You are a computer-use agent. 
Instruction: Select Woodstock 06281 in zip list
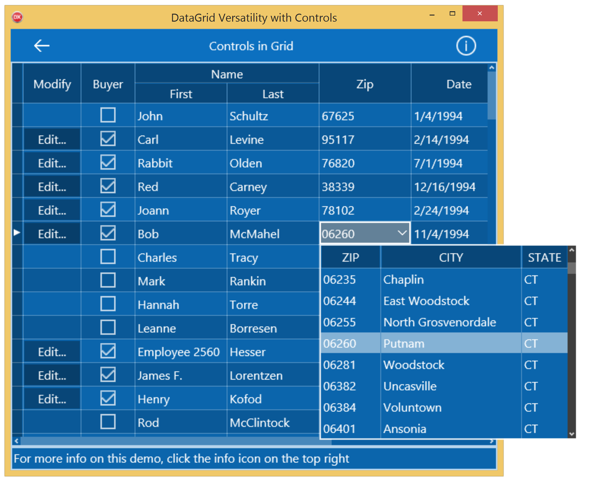[x=444, y=364]
